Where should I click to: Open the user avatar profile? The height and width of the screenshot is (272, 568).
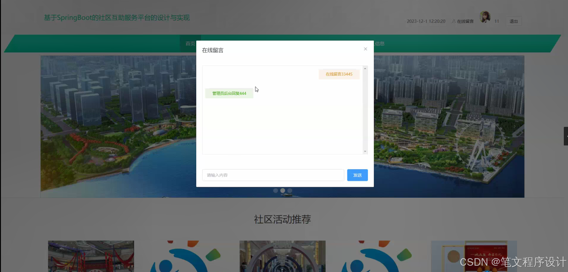[485, 17]
